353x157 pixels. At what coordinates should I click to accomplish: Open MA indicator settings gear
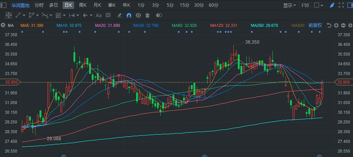click(x=350, y=25)
